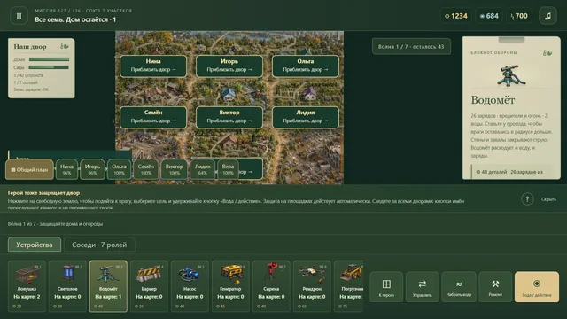Switch to the Устройства tab
This screenshot has height=319, width=567.
(x=35, y=245)
